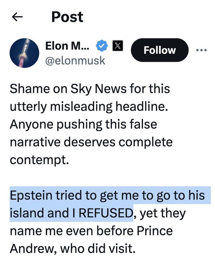Viewport: 215px width, 266px height.
Task: Go back using the left arrow
Action: click(x=17, y=17)
